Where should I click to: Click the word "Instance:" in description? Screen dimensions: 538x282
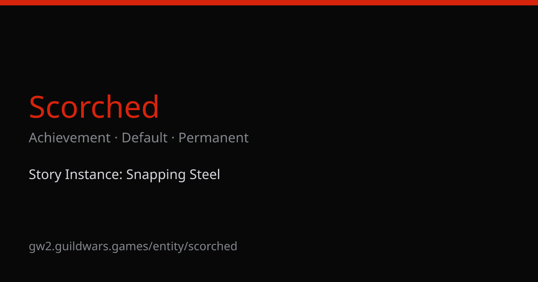pyautogui.click(x=94, y=175)
